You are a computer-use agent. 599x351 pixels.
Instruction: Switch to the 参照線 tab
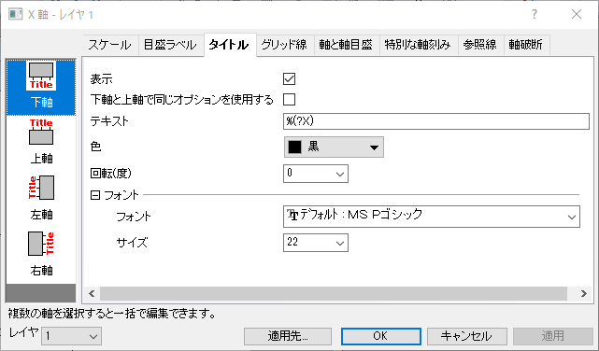480,45
